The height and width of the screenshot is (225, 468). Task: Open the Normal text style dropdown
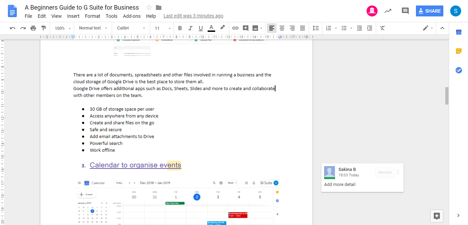coord(93,28)
